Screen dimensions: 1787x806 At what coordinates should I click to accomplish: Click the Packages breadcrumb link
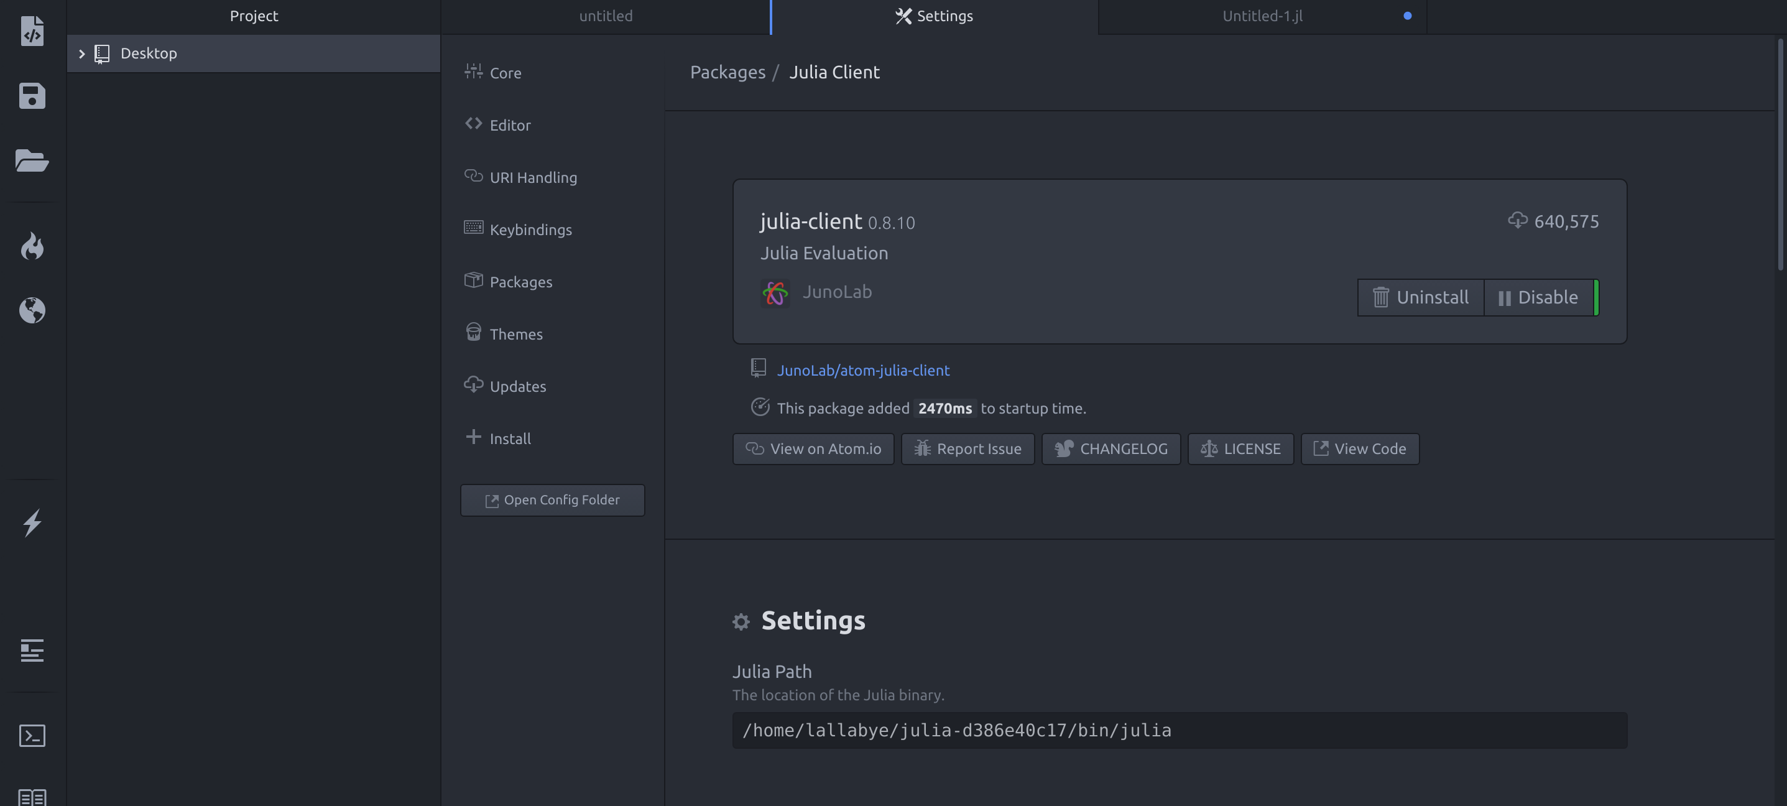coord(727,72)
